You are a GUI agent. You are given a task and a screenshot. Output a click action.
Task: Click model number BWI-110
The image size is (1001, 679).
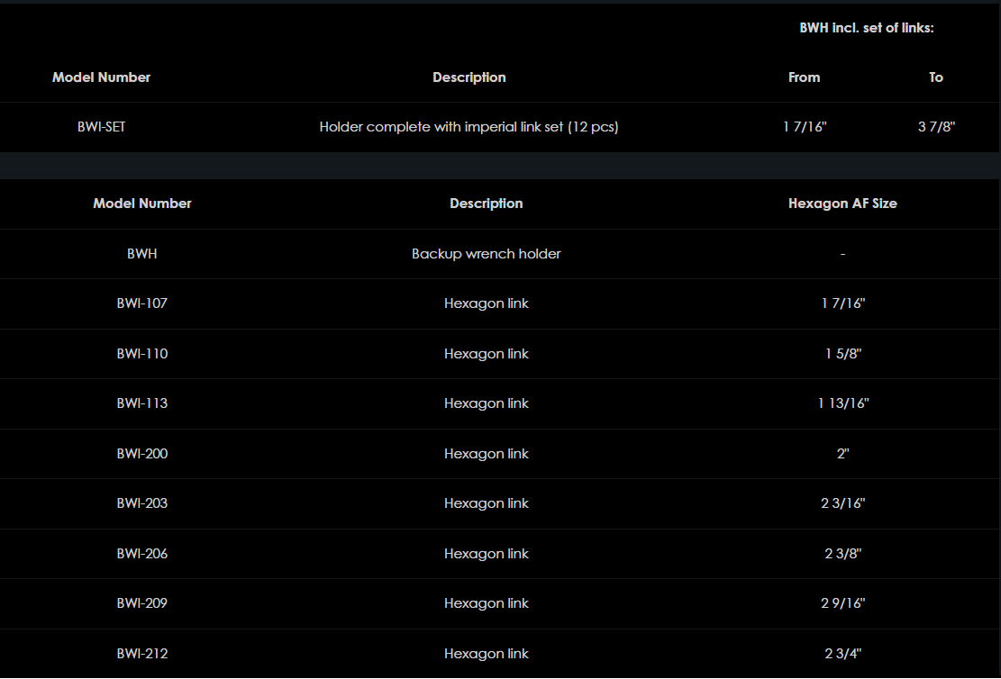pos(142,354)
